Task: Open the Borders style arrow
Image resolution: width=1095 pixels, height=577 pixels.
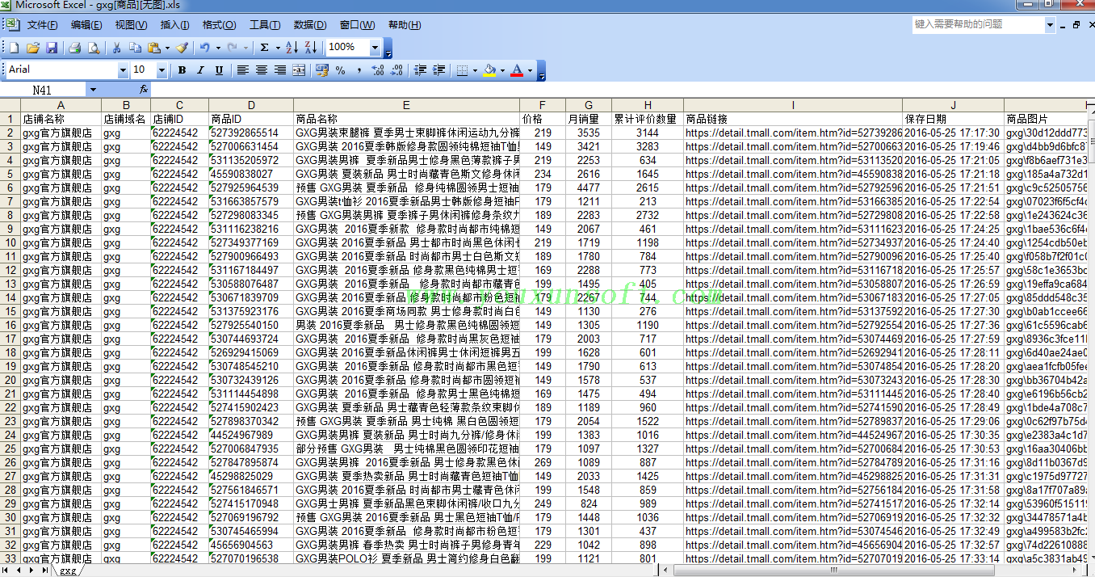Action: (x=473, y=70)
